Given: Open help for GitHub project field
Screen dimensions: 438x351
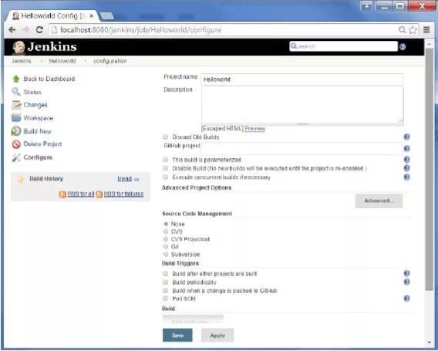Looking at the screenshot, I should pos(406,148).
